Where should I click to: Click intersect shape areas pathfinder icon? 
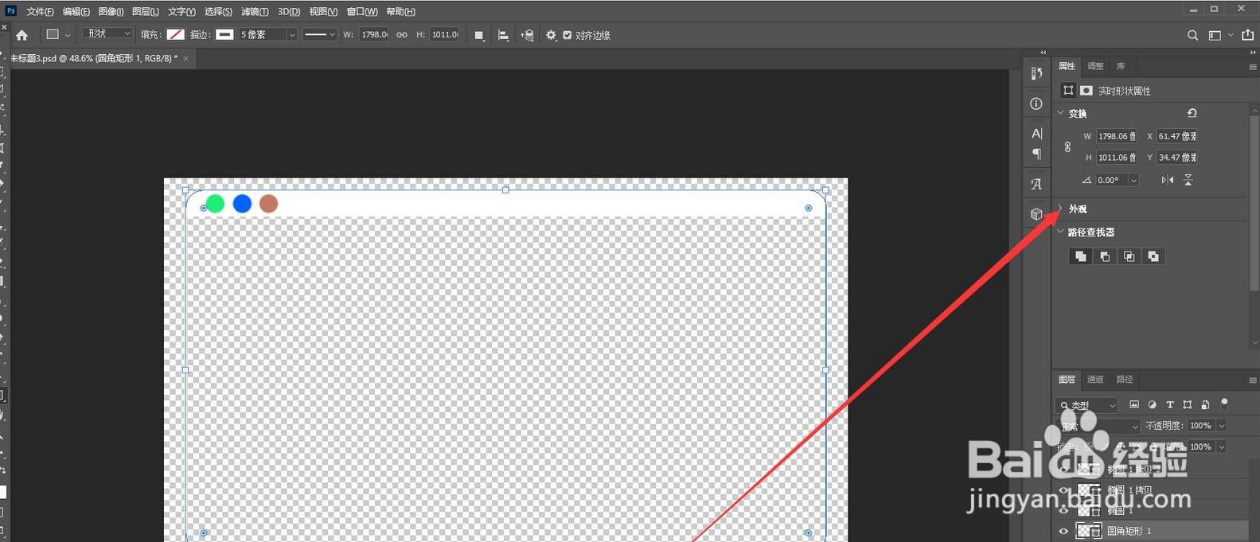[1129, 256]
